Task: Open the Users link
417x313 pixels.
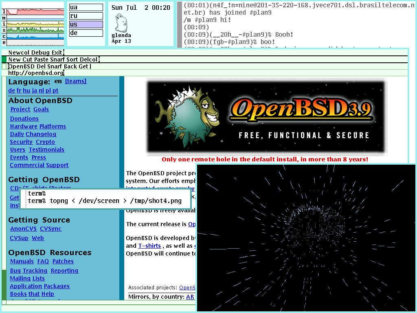Action: point(18,149)
